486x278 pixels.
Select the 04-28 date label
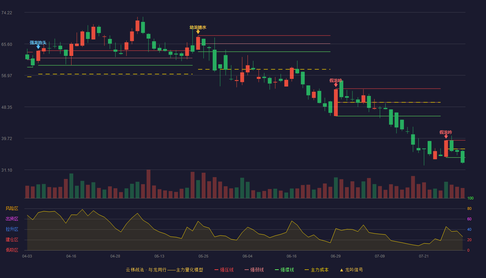[x=115, y=256]
